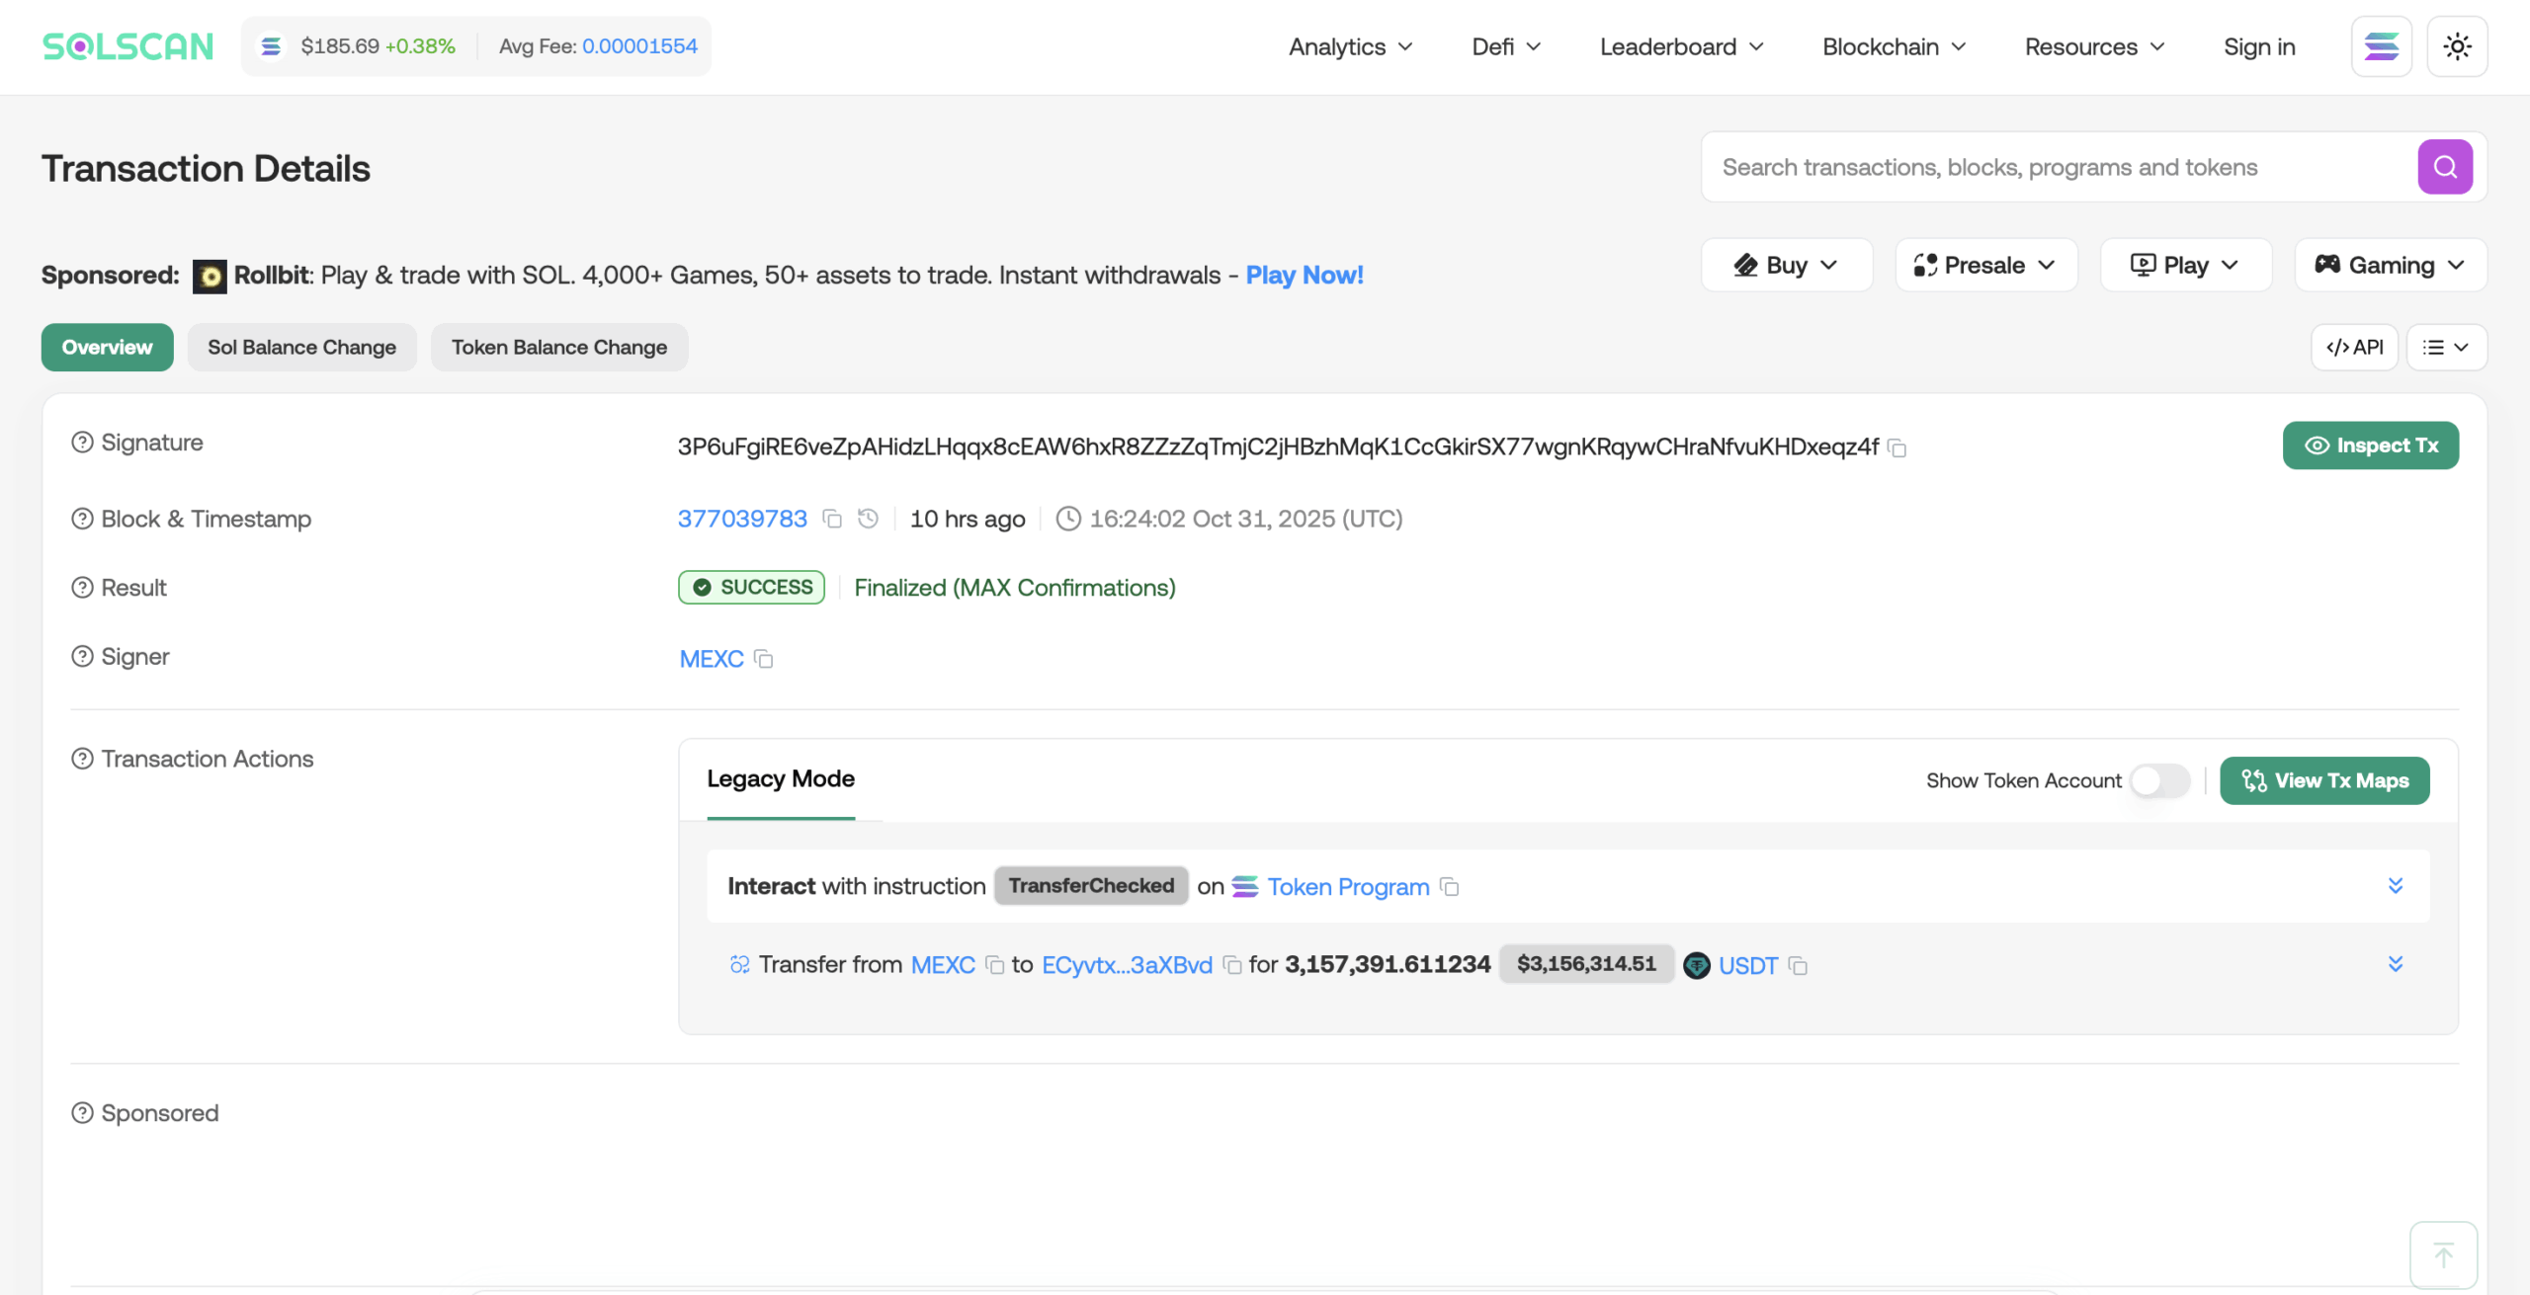Viewport: 2530px width, 1295px height.
Task: Click the View Tx Maps button
Action: point(2324,780)
